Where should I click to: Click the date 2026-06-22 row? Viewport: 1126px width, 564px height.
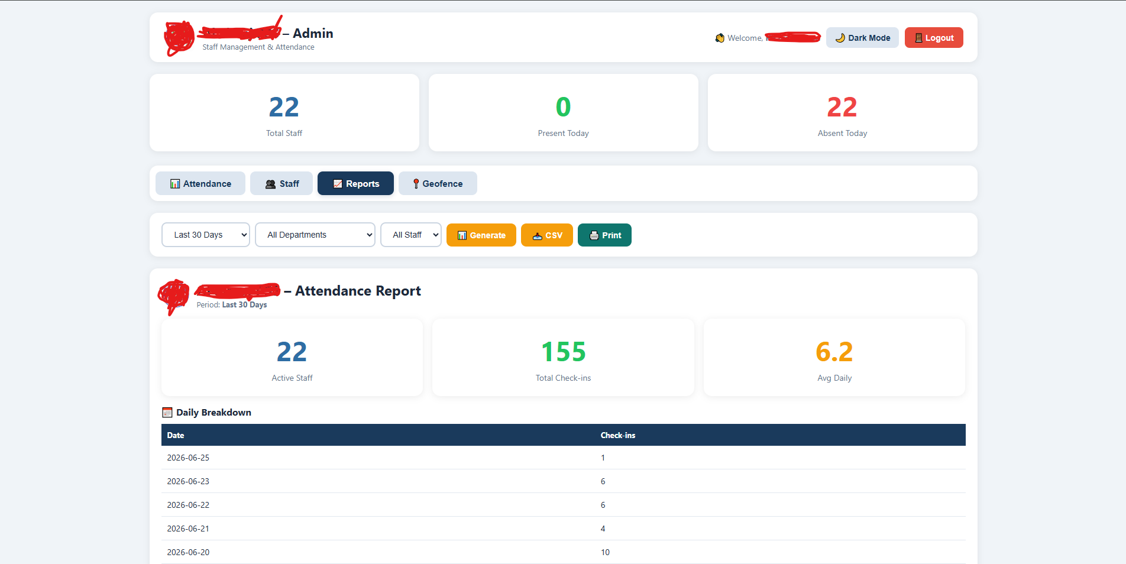pyautogui.click(x=564, y=505)
